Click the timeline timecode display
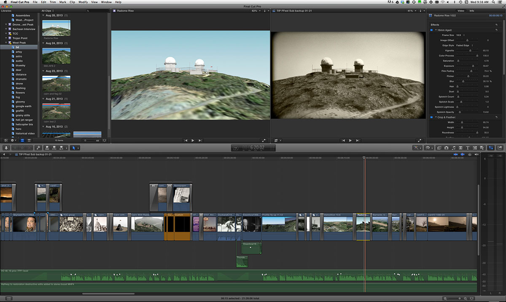 (253, 148)
